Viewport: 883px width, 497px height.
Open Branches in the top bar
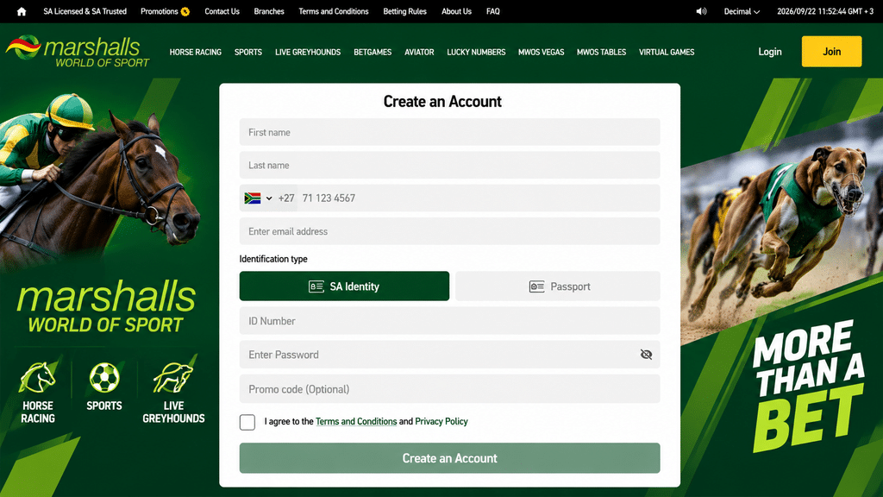pyautogui.click(x=269, y=11)
